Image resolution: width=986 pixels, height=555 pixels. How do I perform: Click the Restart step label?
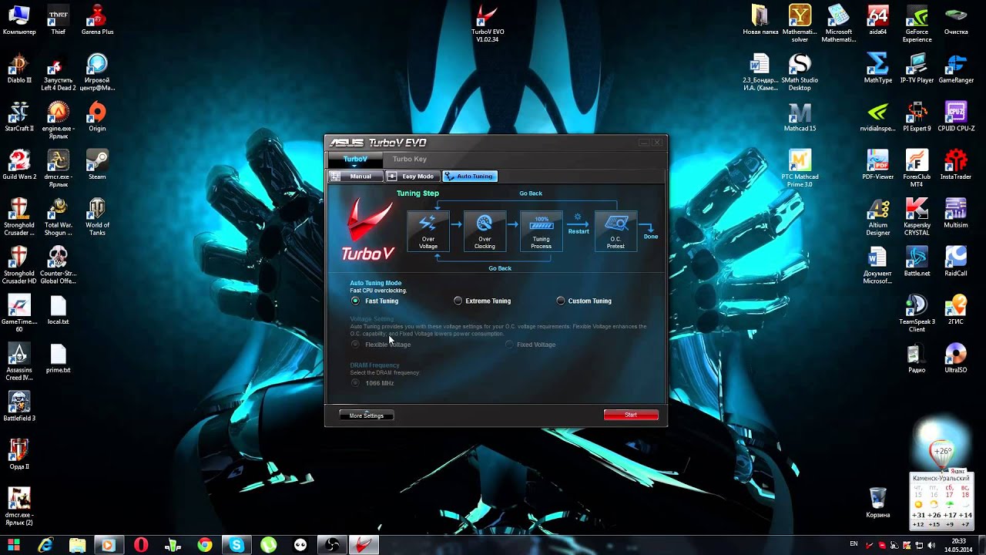tap(579, 231)
